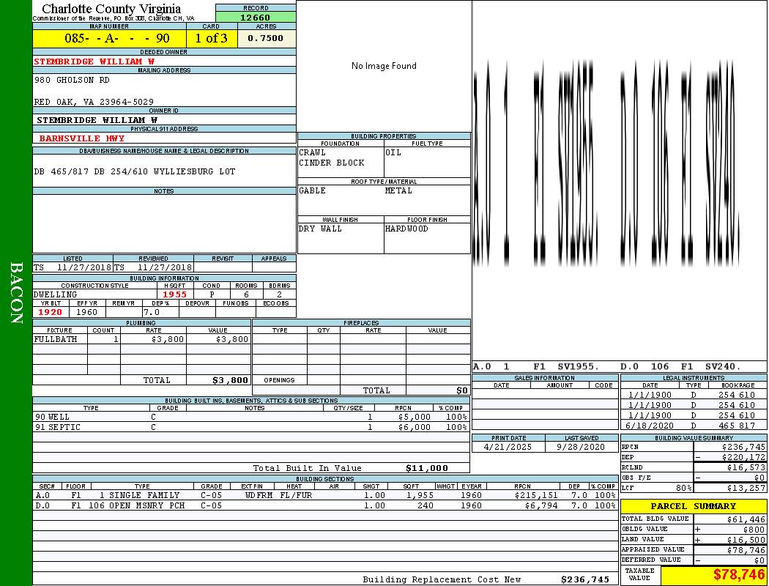The width and height of the screenshot is (769, 586).
Task: Select the 90 WELL built-in row
Action: (x=251, y=417)
